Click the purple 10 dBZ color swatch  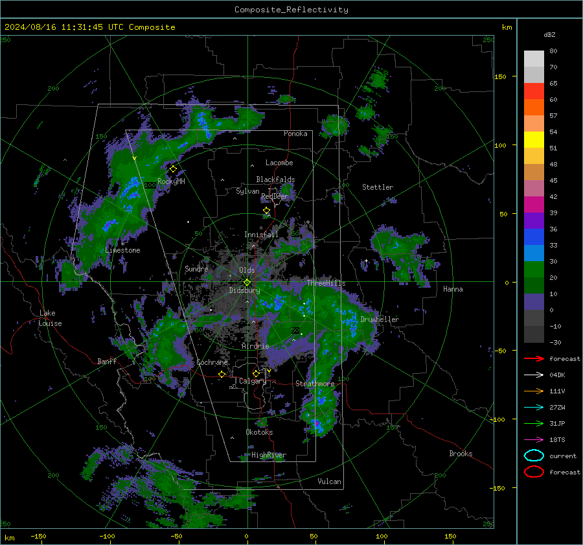[x=534, y=302]
